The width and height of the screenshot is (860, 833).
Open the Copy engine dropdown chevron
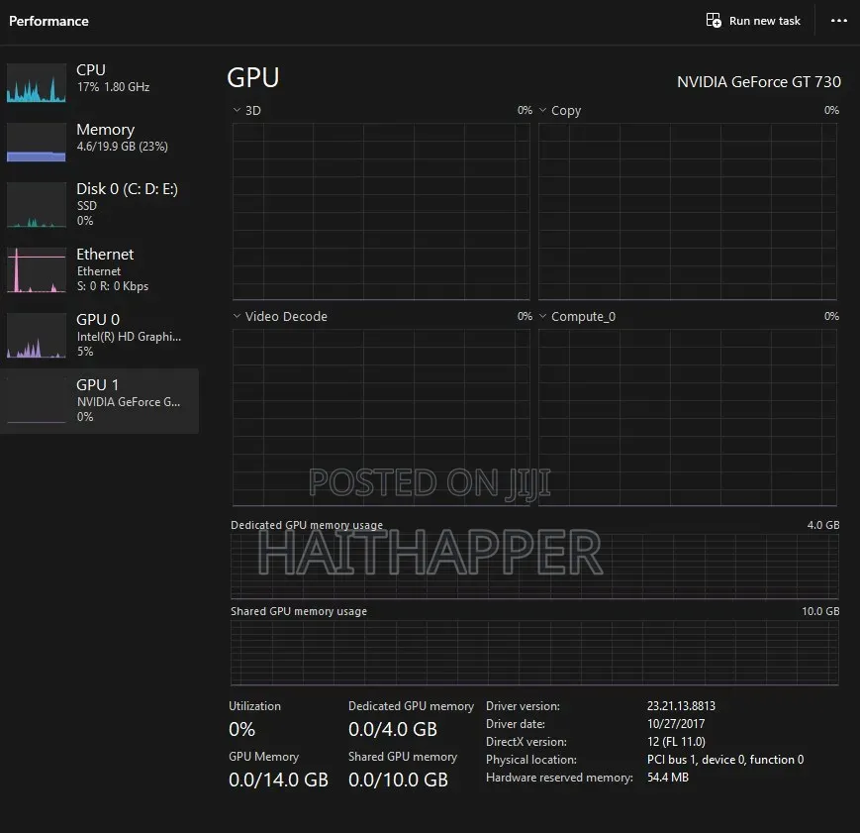click(x=543, y=110)
